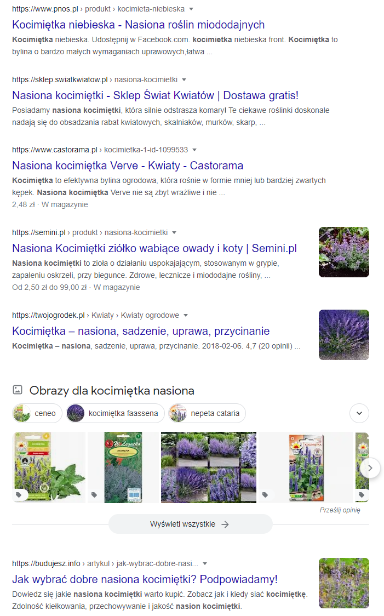This screenshot has height=616, width=384.
Task: Click the https://www.castorama.pl breadcrumb URL
Action: pos(55,150)
